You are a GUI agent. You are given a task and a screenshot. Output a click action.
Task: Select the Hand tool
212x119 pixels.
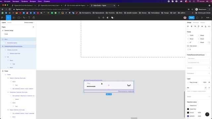(34, 18)
